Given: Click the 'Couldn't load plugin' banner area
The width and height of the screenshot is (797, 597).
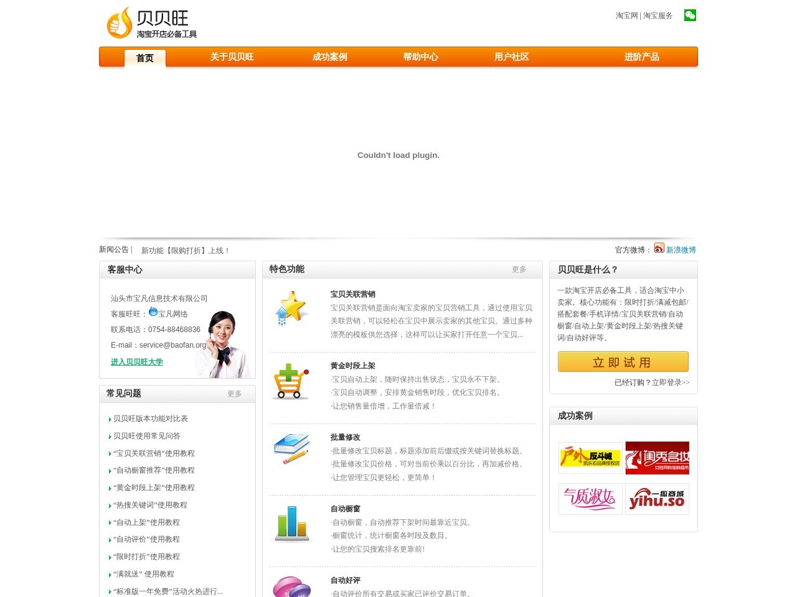Looking at the screenshot, I should point(398,155).
